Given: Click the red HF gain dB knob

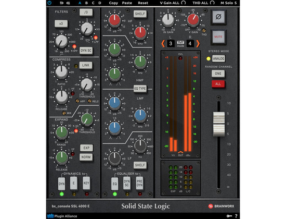Looking at the screenshot, I should click(114, 20).
